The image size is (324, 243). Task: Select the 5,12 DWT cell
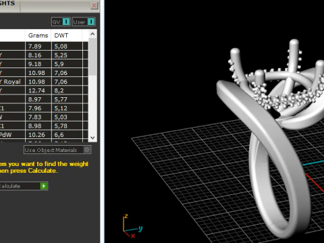(67, 108)
